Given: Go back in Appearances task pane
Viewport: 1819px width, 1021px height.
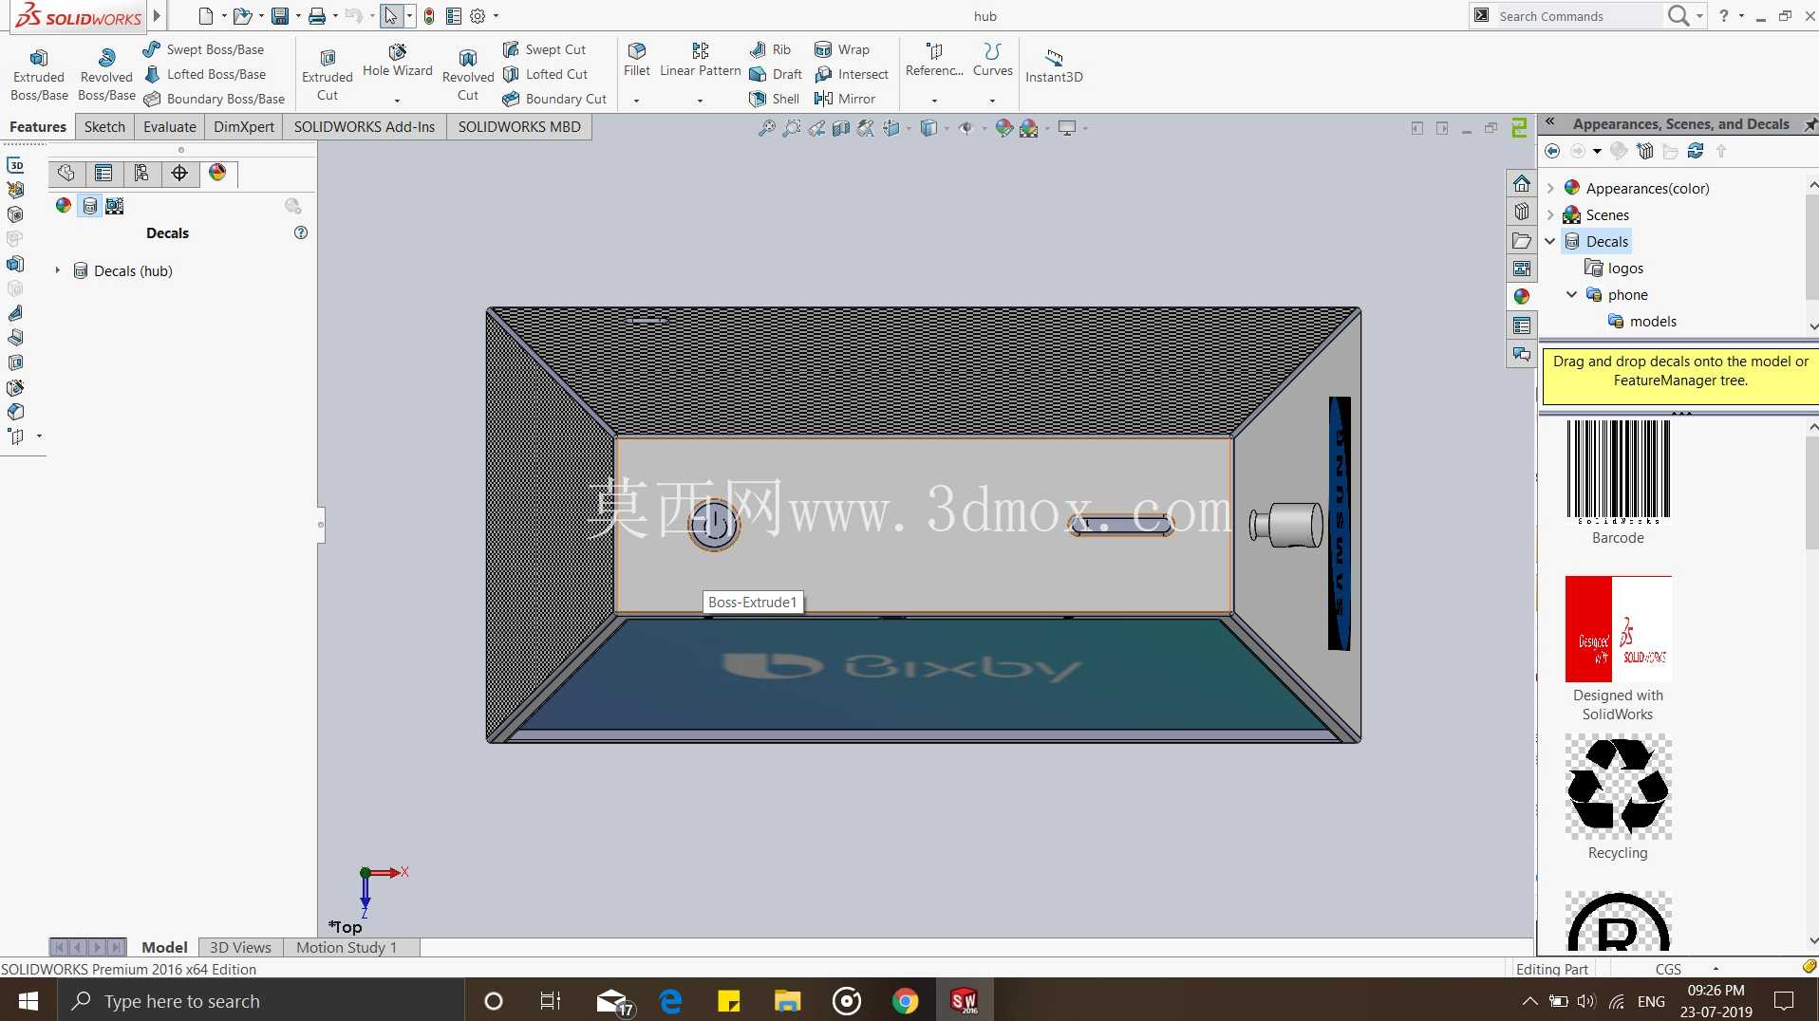Looking at the screenshot, I should tap(1552, 151).
